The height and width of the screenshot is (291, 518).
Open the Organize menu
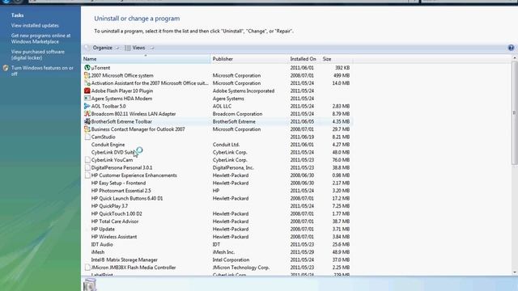[x=103, y=48]
